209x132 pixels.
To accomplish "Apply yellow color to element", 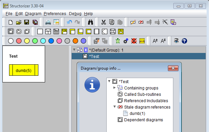I will click(x=27, y=41).
